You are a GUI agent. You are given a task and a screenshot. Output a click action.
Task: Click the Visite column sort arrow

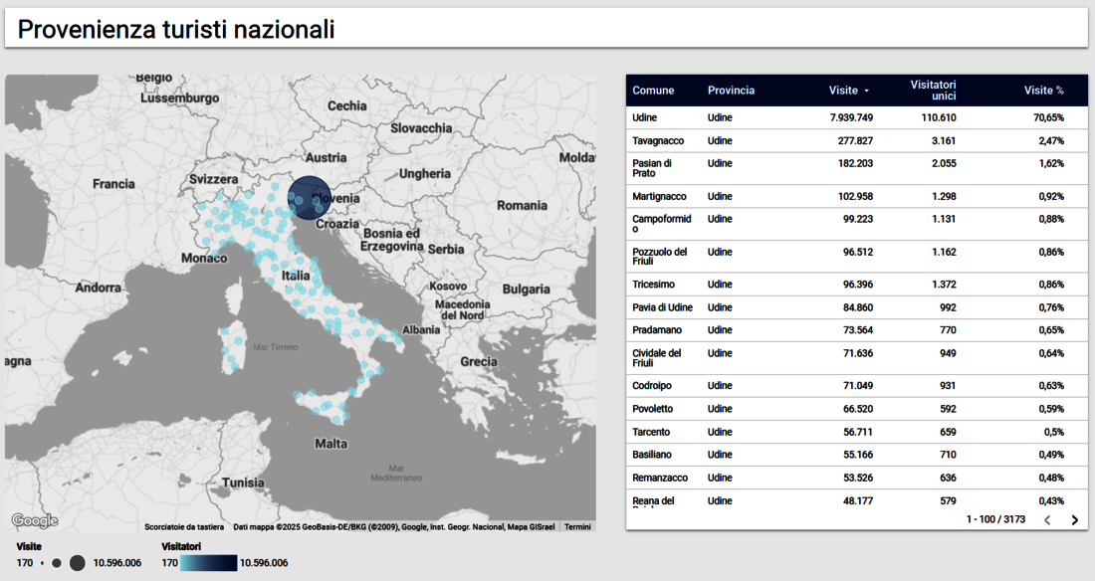pyautogui.click(x=866, y=91)
